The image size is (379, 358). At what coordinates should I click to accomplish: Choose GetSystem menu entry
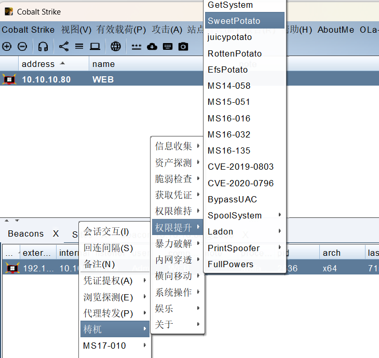[245, 5]
